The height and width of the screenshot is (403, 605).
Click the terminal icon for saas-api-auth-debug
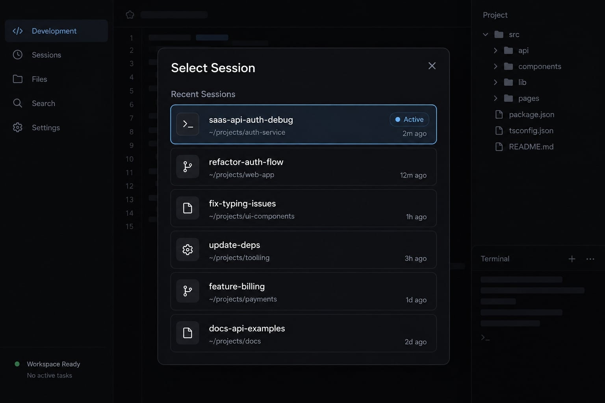[x=188, y=124]
